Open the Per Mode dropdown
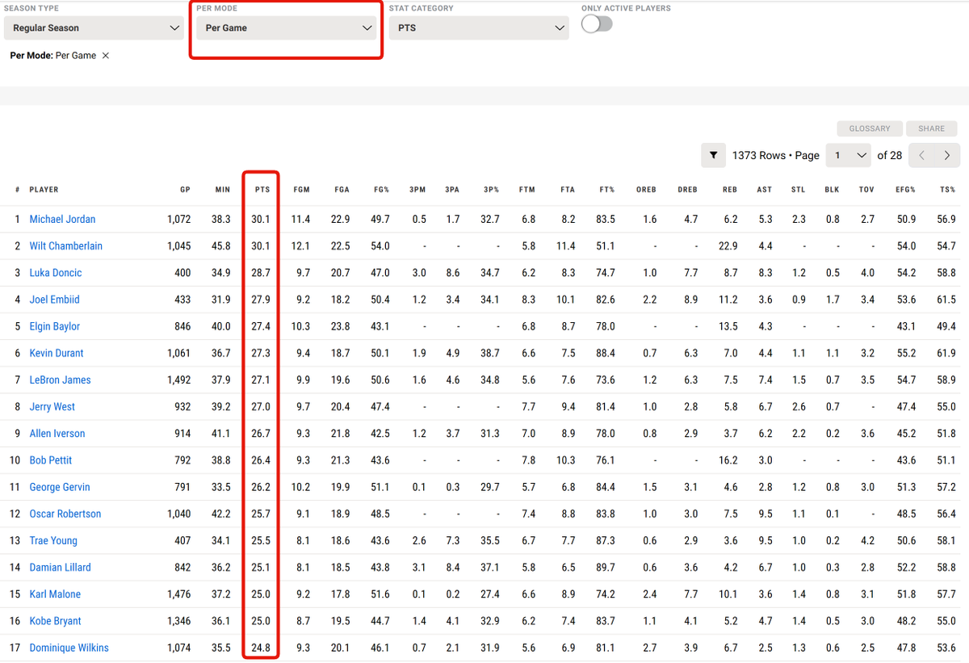The width and height of the screenshot is (969, 663). click(x=286, y=28)
